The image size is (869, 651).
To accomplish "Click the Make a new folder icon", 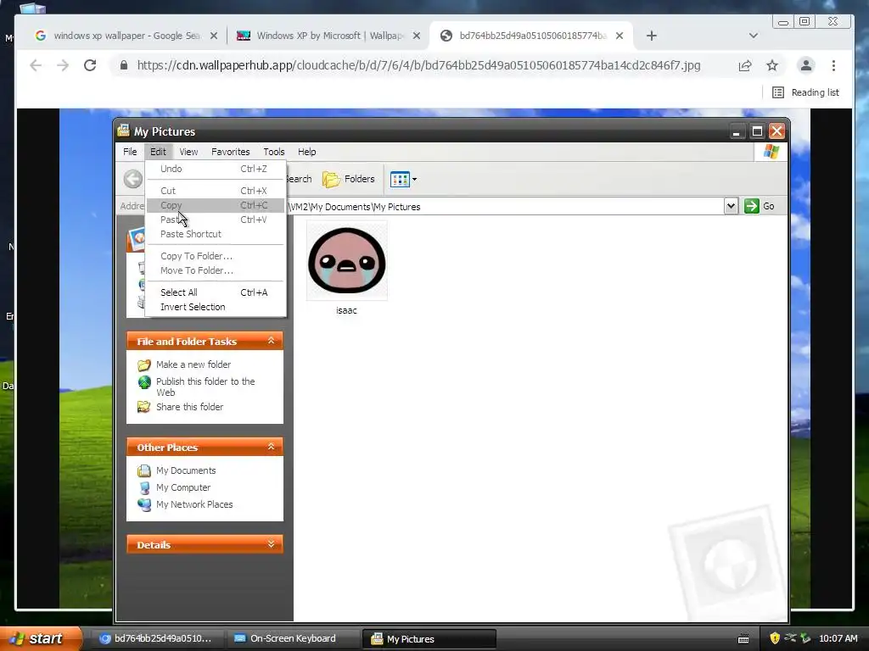I will (x=144, y=364).
